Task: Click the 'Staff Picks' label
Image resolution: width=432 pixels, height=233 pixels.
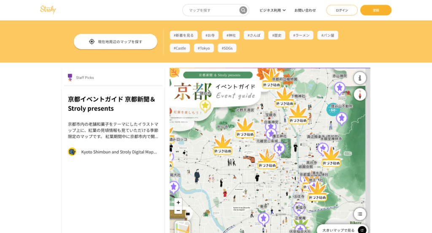Action: pyautogui.click(x=85, y=78)
